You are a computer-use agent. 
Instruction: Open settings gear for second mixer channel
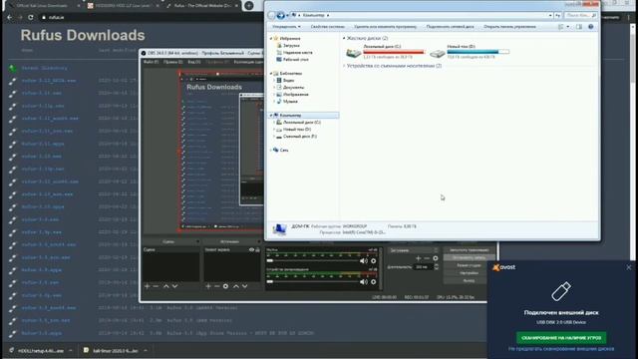click(x=373, y=281)
